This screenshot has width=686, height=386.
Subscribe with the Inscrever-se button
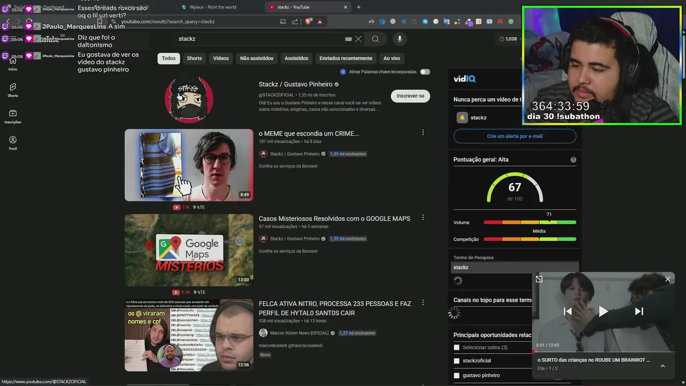410,96
